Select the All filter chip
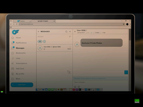 click(40, 41)
